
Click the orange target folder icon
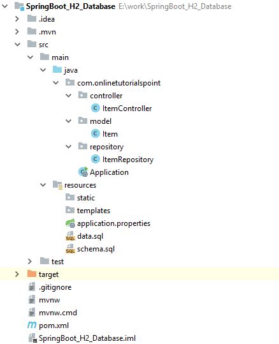(x=32, y=274)
